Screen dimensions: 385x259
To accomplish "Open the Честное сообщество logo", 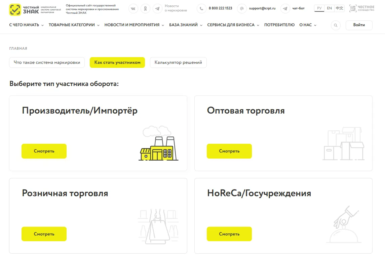I will (361, 9).
